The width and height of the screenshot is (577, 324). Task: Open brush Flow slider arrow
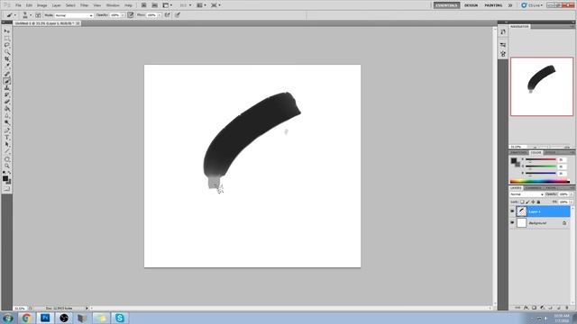(160, 15)
